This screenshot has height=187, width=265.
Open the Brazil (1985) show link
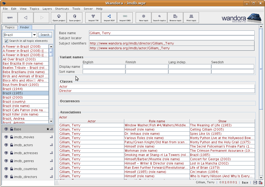click(200, 155)
